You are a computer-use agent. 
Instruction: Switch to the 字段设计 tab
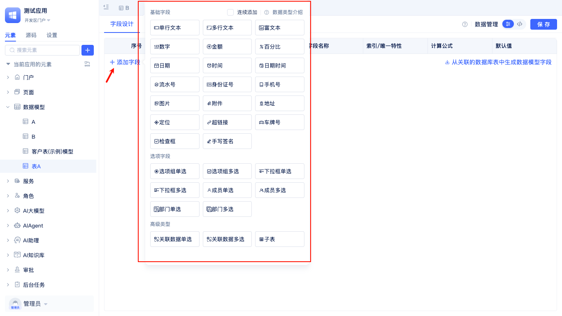[x=122, y=24]
